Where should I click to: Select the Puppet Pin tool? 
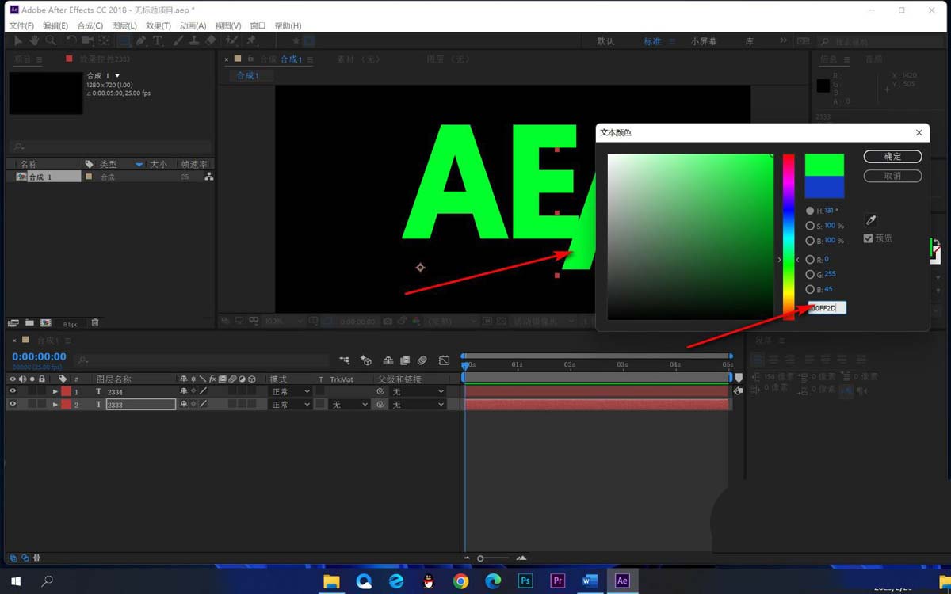pos(252,40)
